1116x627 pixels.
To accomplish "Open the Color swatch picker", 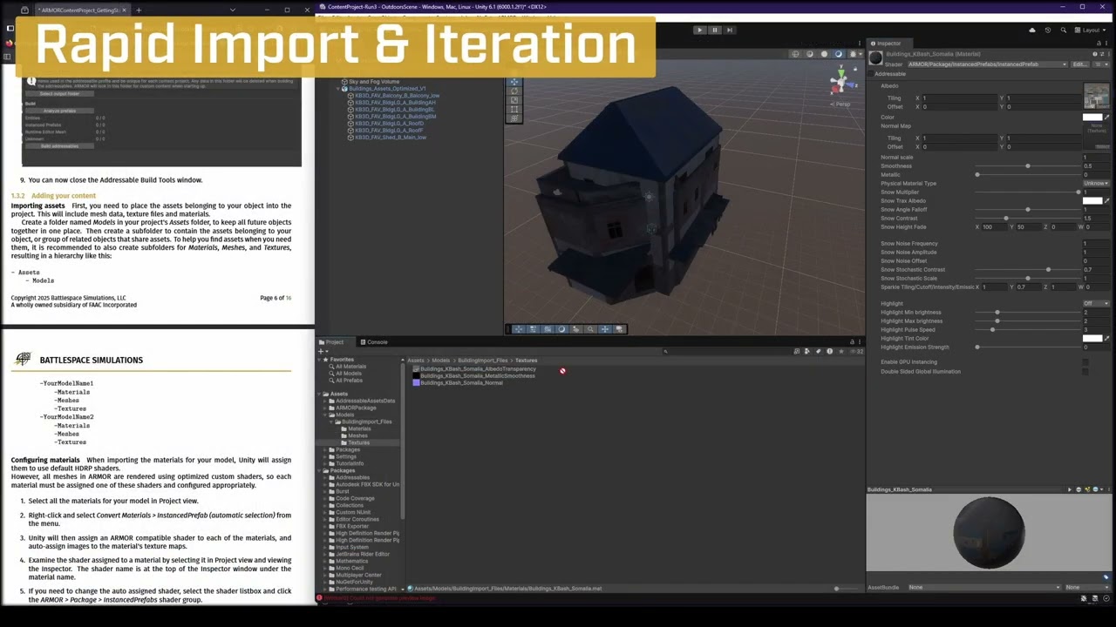I will pos(1092,117).
